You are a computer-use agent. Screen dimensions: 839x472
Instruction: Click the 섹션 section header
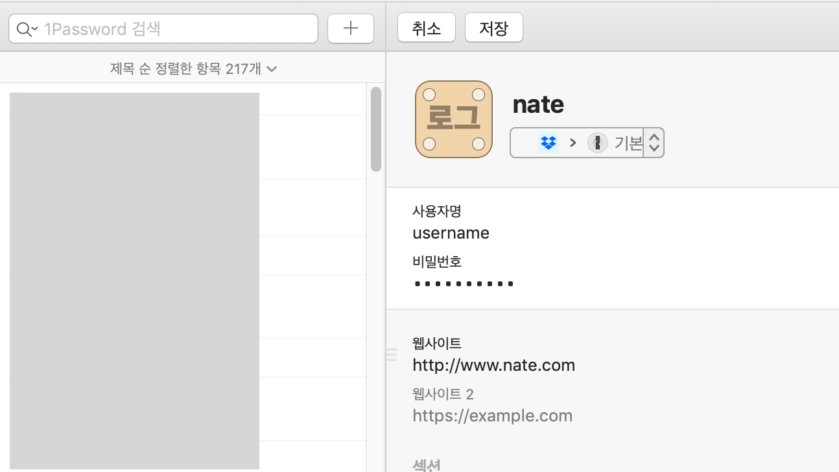coord(427,465)
